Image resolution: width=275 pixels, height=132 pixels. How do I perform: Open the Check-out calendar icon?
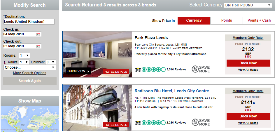point(38,46)
